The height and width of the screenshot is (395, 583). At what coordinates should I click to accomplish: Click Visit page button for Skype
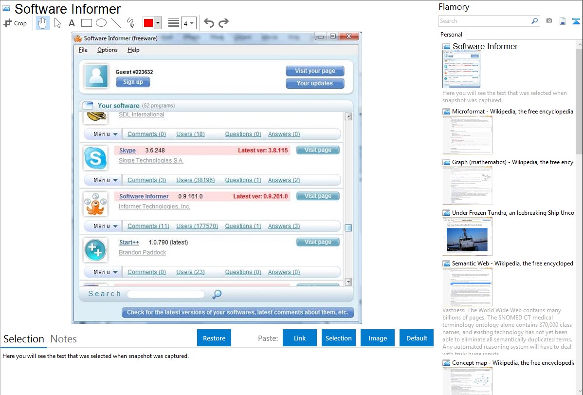coord(318,150)
